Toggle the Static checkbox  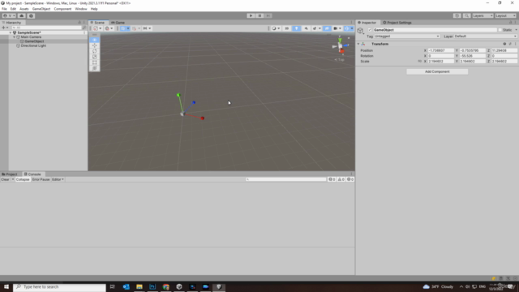[x=500, y=30]
